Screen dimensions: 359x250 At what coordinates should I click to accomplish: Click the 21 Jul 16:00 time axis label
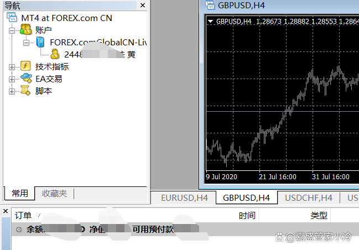pyautogui.click(x=278, y=177)
